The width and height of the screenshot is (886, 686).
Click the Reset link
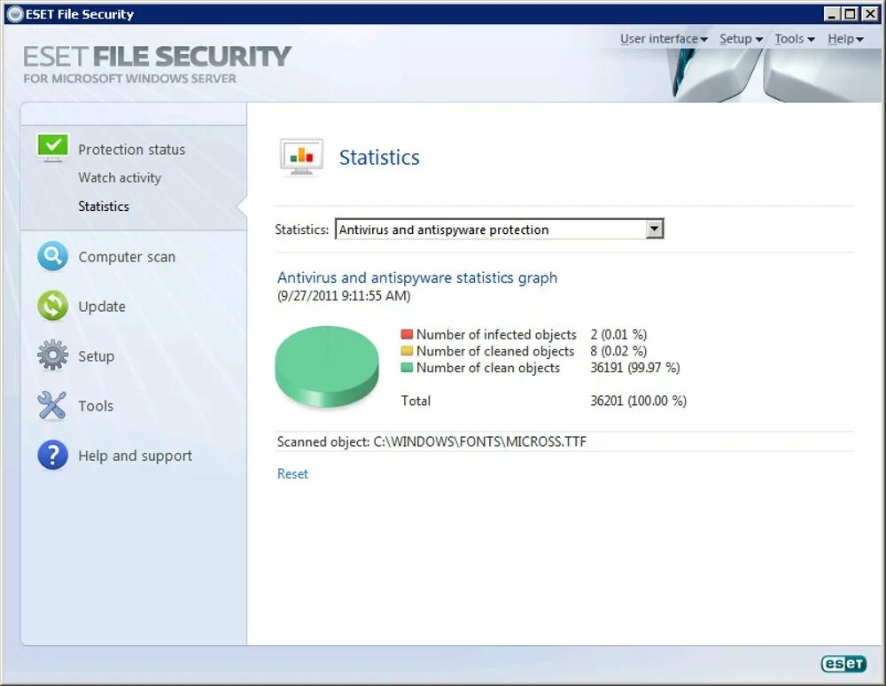[x=292, y=474]
